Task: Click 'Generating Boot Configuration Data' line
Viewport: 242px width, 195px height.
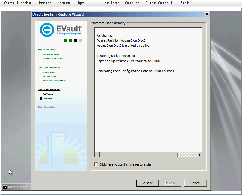Action: pos(135,71)
